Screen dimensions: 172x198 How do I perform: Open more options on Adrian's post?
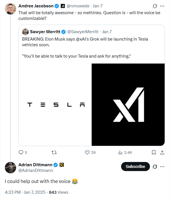[x=162, y=167]
